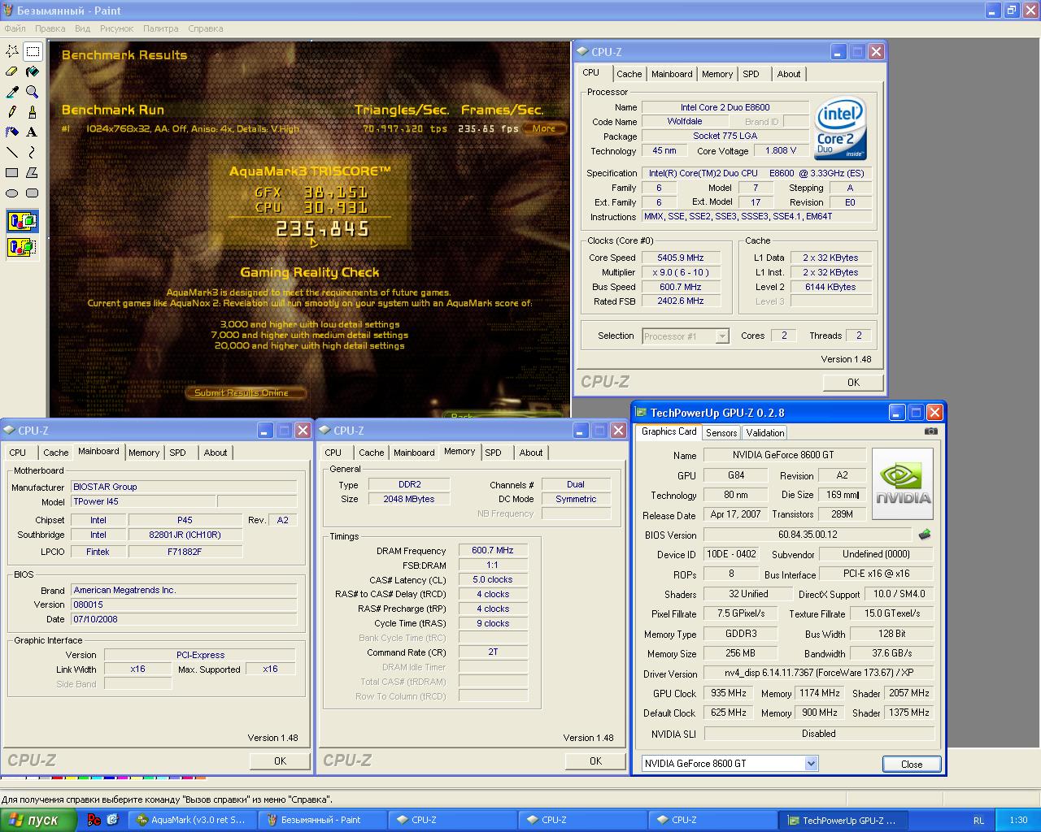Screen dimensions: 1041x832
Task: Switch to Sensors tab in GPU-Z
Action: 721,433
